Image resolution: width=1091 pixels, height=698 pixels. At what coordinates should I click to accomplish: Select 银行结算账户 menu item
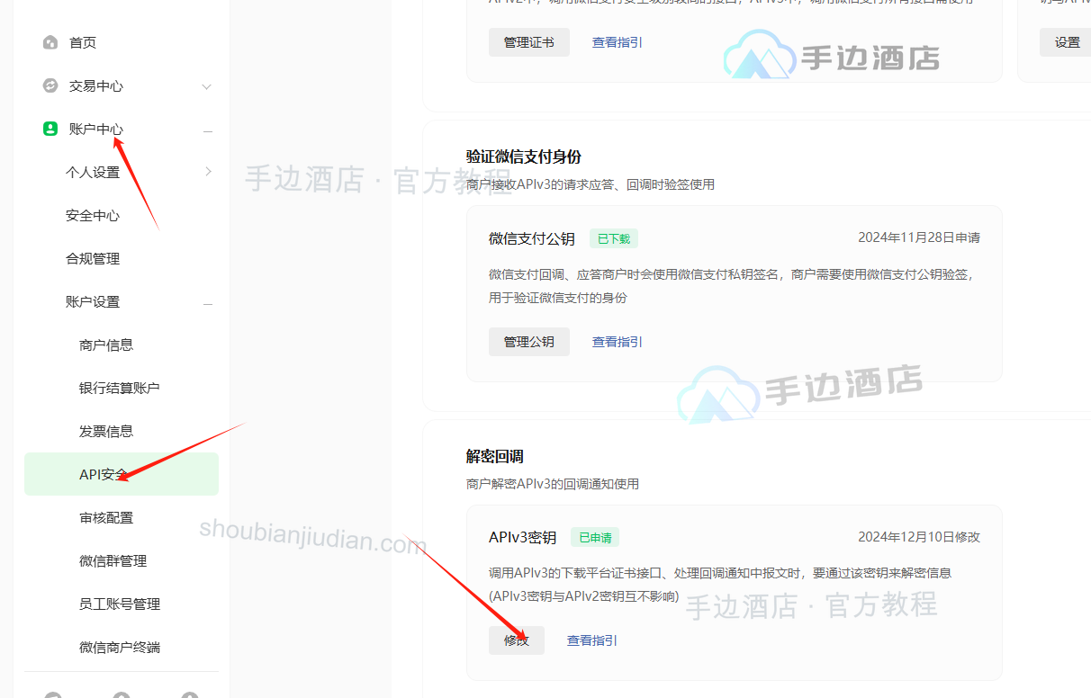pyautogui.click(x=120, y=388)
